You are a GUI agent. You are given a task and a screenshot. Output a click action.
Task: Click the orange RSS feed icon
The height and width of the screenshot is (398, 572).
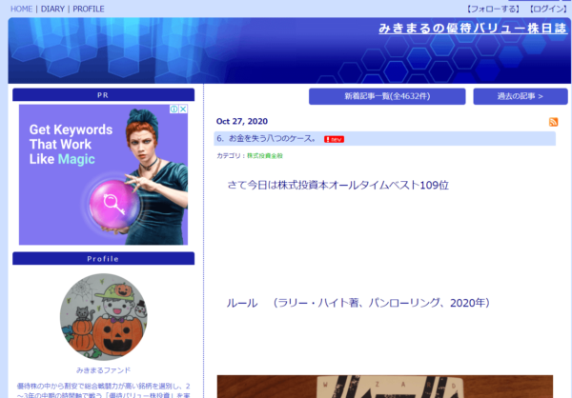(x=554, y=123)
